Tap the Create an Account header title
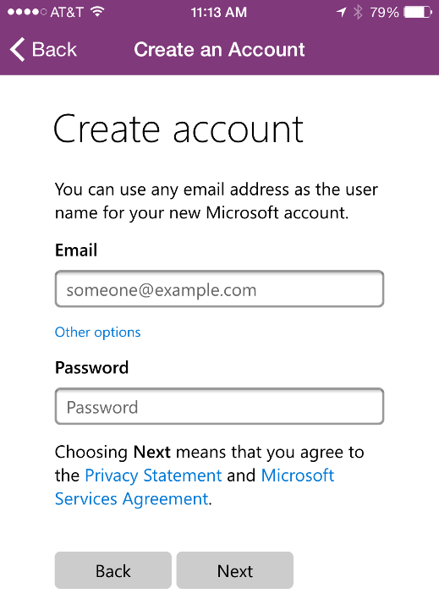The image size is (439, 599). [219, 50]
